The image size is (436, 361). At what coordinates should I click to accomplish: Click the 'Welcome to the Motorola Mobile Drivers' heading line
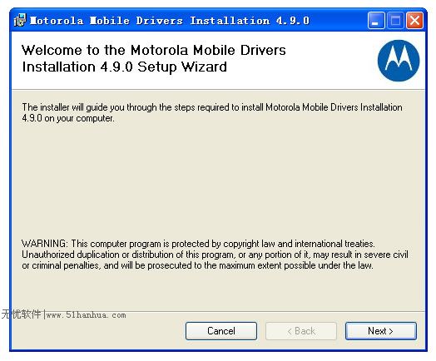pyautogui.click(x=154, y=50)
